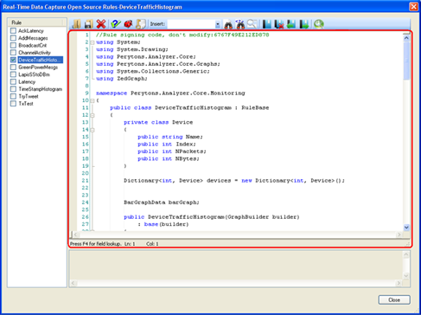This screenshot has width=421, height=315.
Task: Click the Close button
Action: 394,300
